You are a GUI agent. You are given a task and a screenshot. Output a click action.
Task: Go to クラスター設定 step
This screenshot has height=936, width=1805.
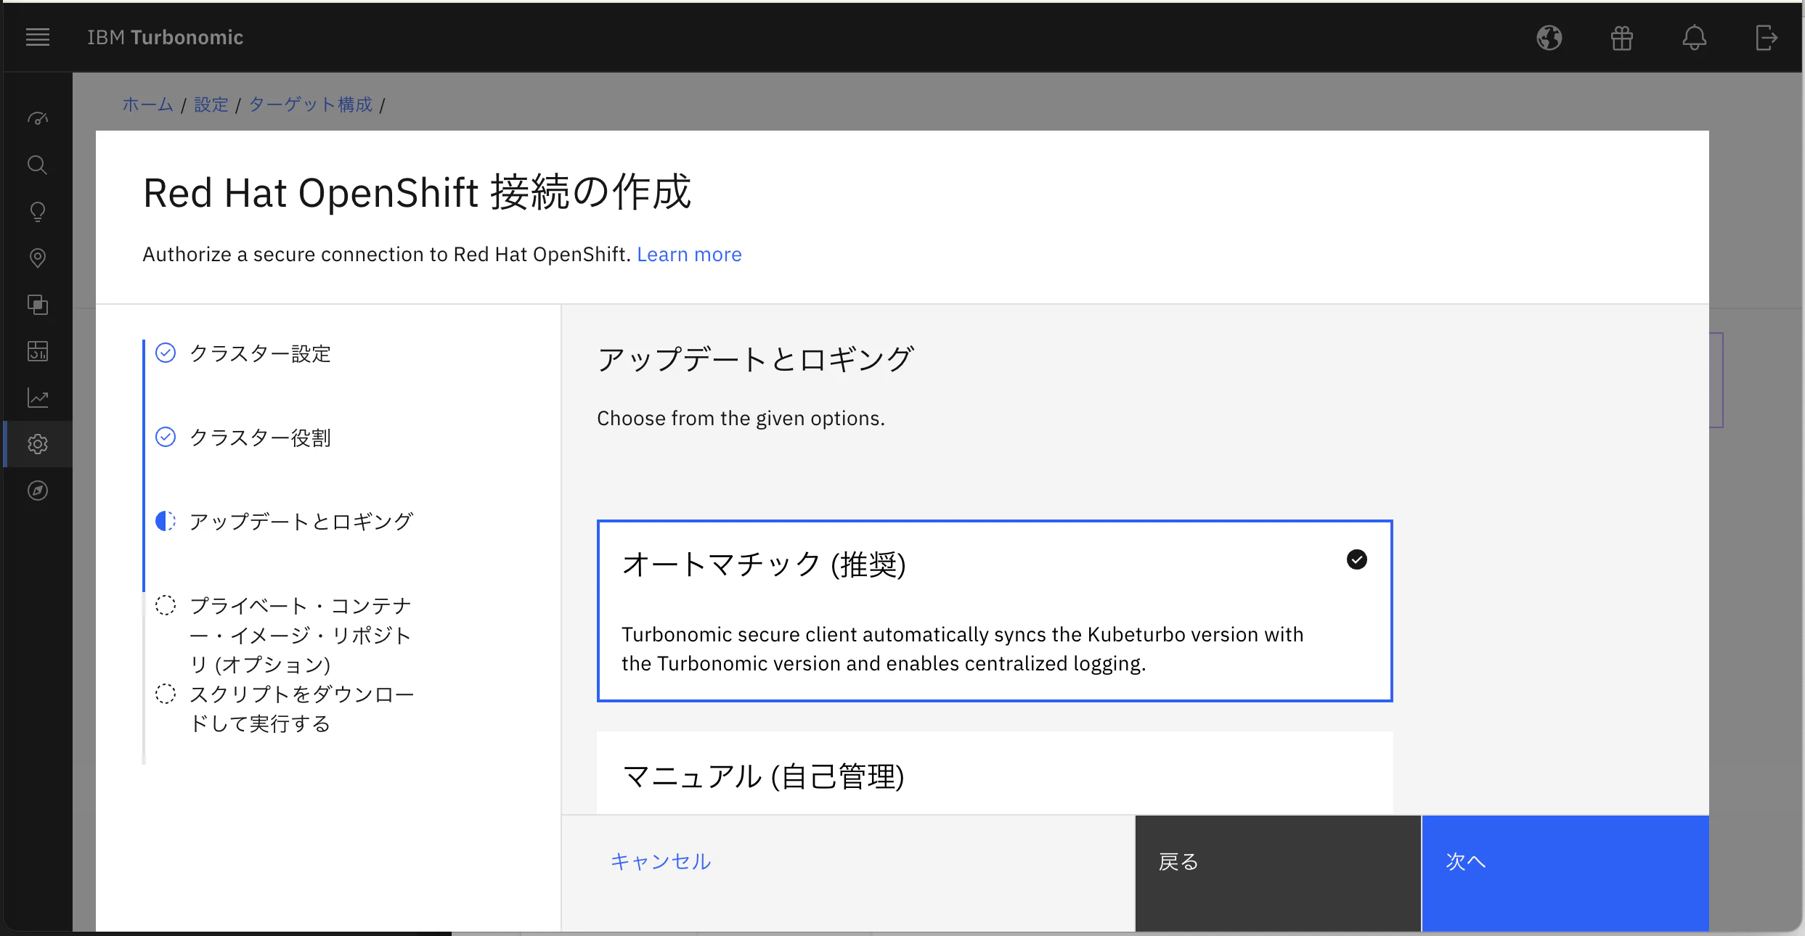pyautogui.click(x=260, y=354)
